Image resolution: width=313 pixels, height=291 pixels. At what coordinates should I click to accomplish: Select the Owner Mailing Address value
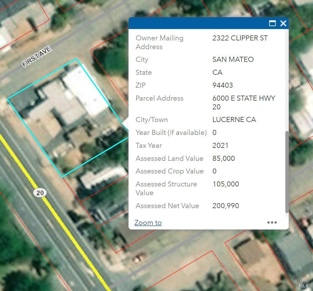point(240,38)
